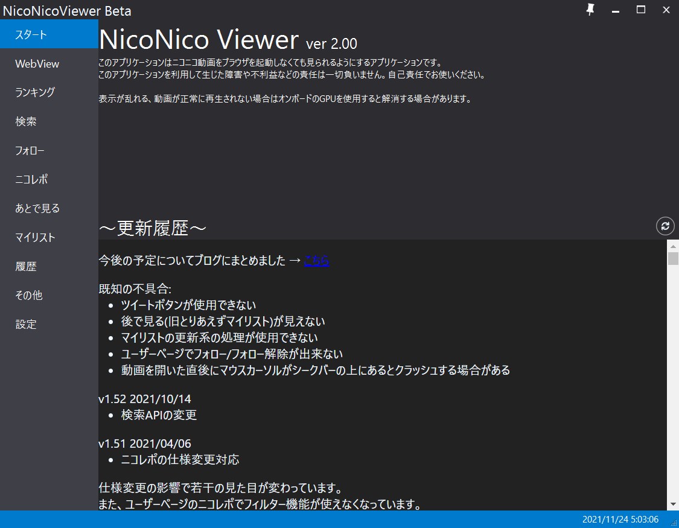Viewport: 679px width, 528px height.
Task: Minimize the NicoNicoViewer window
Action: coord(616,10)
